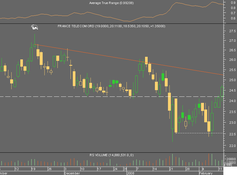This screenshot has width=237, height=175.
Task: Select the 10000 volume scale label
Action: point(231,163)
